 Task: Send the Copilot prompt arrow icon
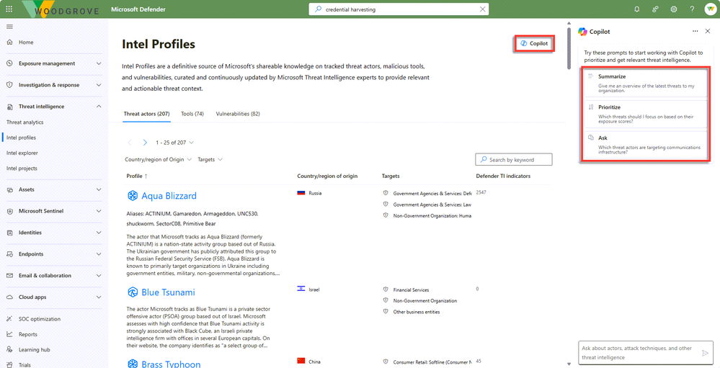tap(706, 353)
